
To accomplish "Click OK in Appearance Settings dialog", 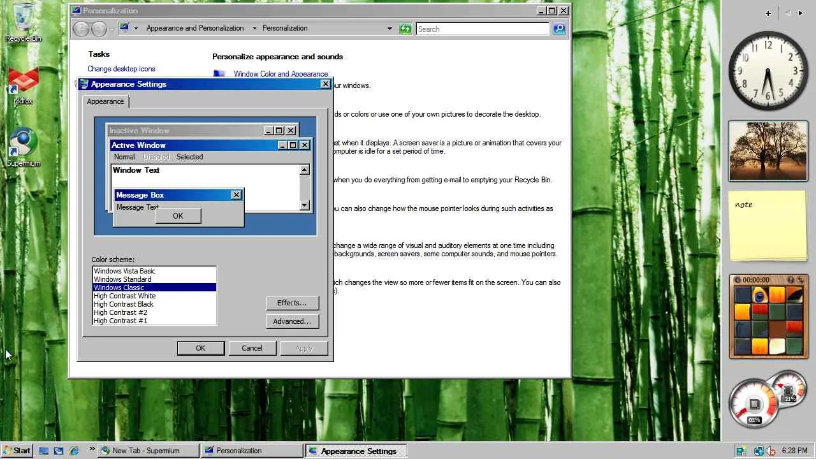I will [x=201, y=348].
